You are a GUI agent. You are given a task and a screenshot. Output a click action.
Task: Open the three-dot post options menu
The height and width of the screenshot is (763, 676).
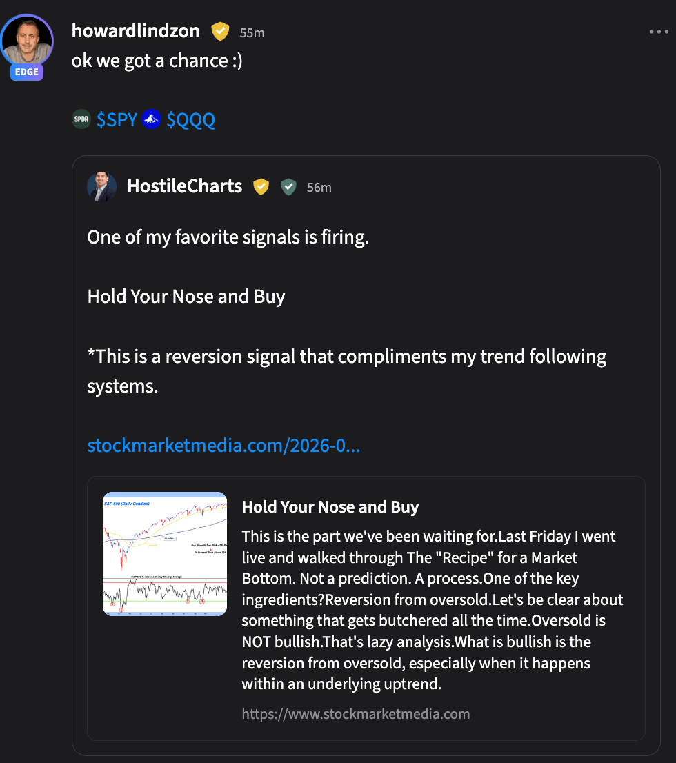[x=659, y=32]
